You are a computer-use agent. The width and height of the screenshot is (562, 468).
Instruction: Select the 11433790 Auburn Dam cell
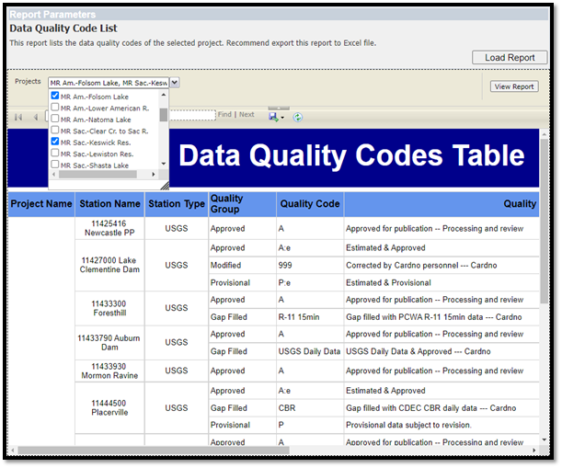pyautogui.click(x=109, y=343)
